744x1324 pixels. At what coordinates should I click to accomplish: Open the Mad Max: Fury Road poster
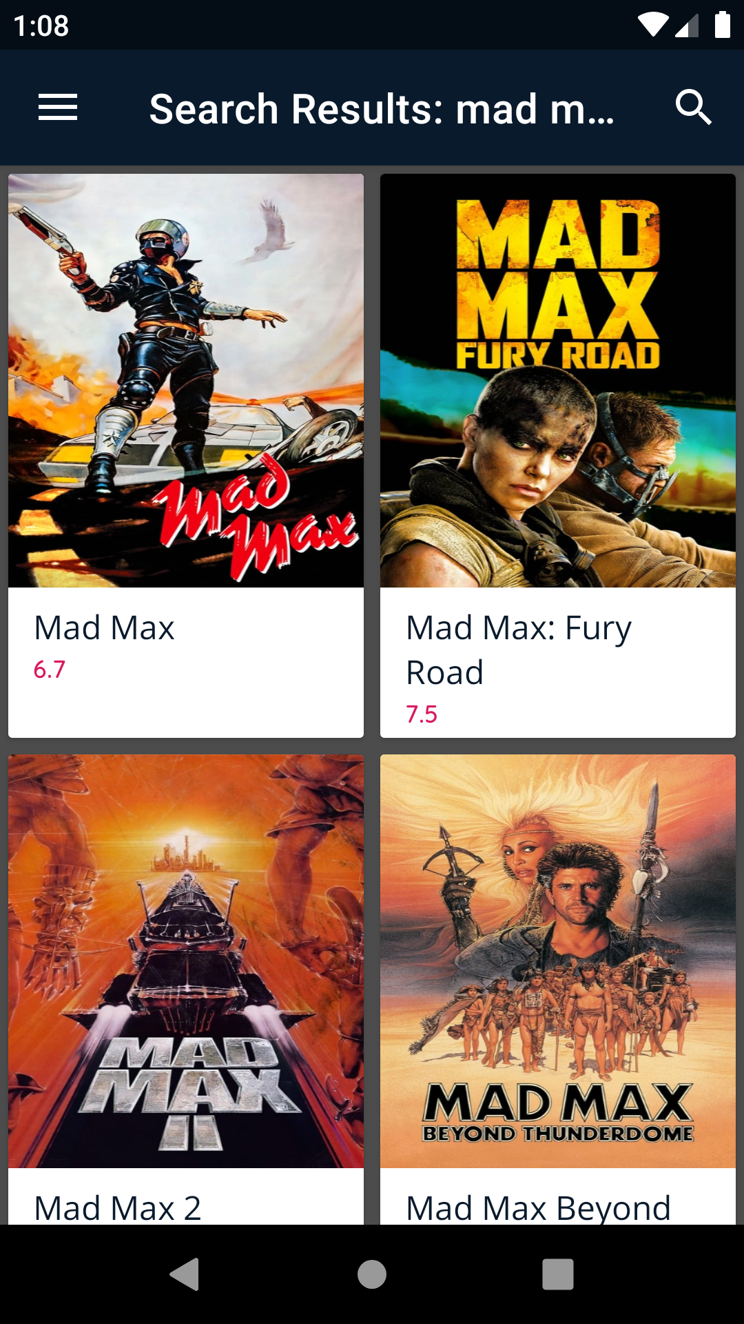coord(558,381)
